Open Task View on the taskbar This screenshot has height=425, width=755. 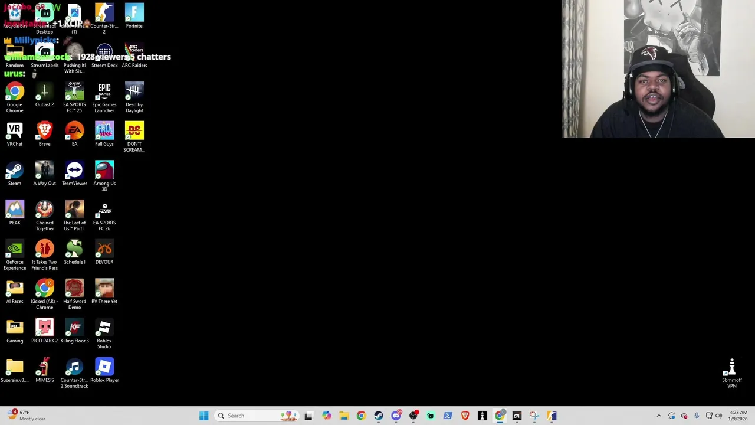(x=308, y=416)
